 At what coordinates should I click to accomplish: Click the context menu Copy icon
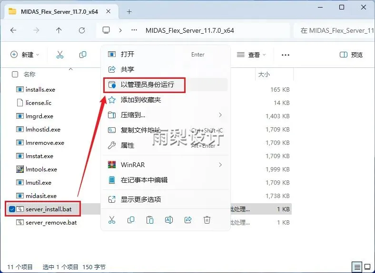coord(131,220)
